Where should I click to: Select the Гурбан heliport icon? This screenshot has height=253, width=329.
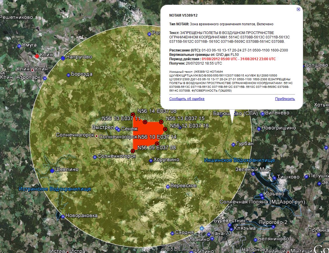[233, 144]
